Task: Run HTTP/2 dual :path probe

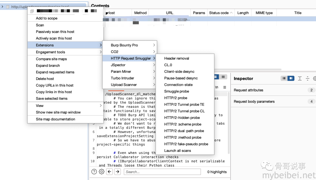Action: pos(185,131)
